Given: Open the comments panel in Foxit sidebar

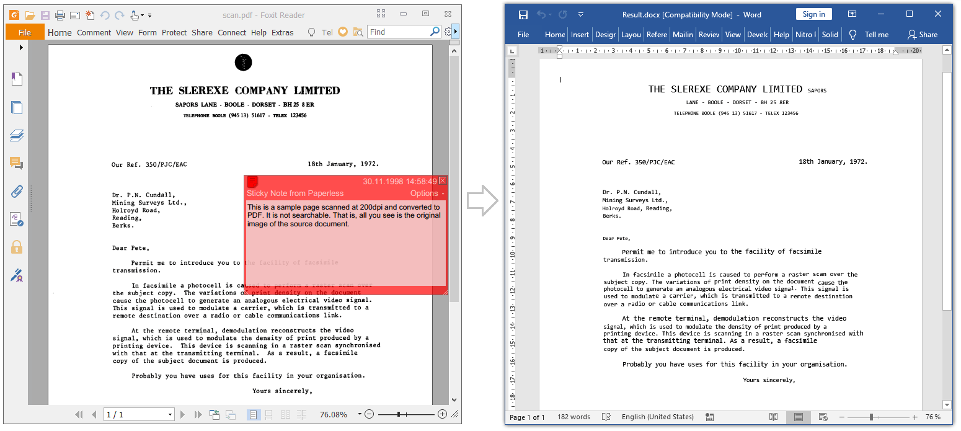Looking at the screenshot, I should coord(17,163).
